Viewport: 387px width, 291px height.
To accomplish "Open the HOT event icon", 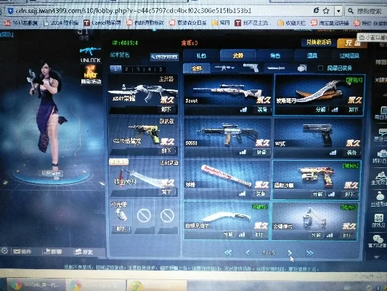I will pyautogui.click(x=91, y=74).
